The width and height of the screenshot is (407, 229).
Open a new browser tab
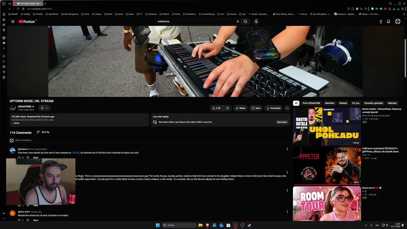[x=45, y=3]
